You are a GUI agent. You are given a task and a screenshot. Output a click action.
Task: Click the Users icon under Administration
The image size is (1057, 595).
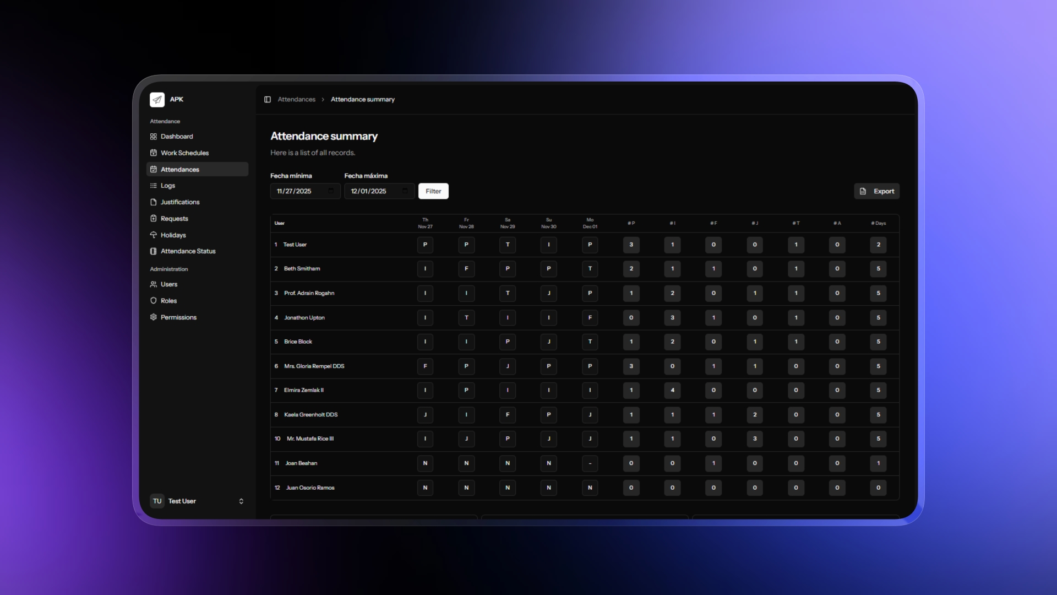pos(154,284)
